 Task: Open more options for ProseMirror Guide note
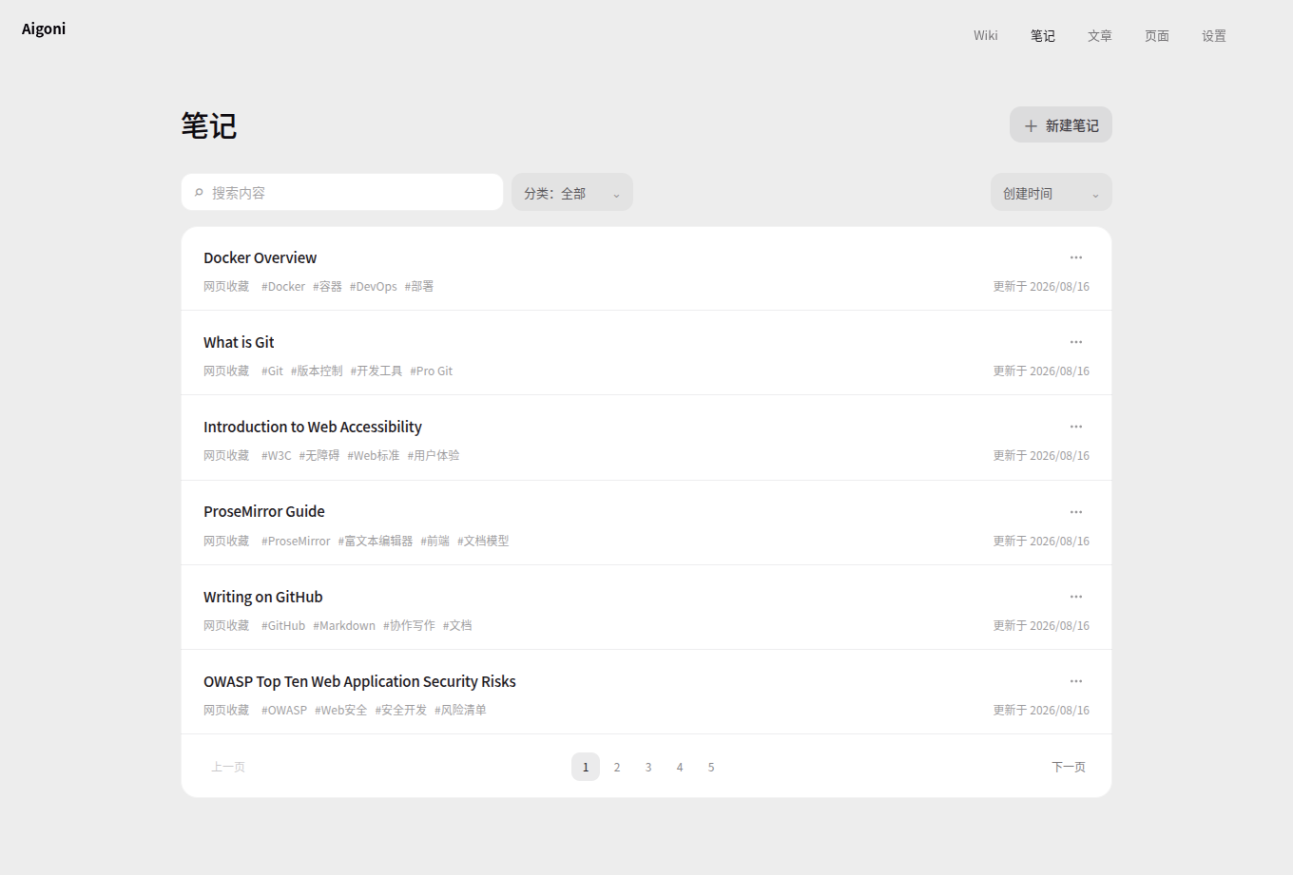point(1076,512)
